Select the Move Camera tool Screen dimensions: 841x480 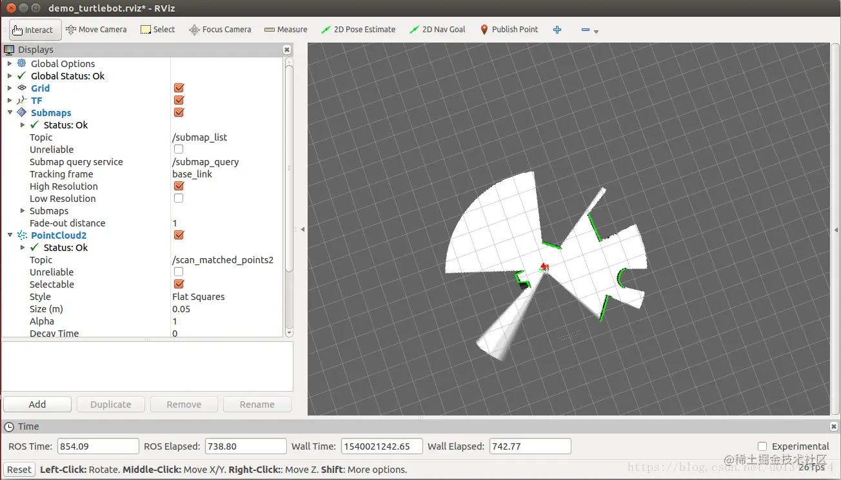point(96,30)
